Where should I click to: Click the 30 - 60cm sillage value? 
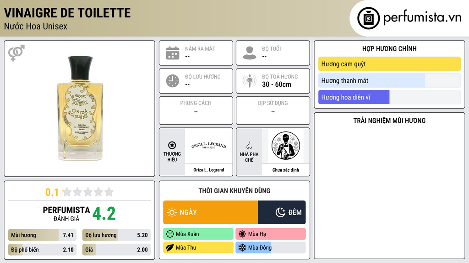[277, 84]
